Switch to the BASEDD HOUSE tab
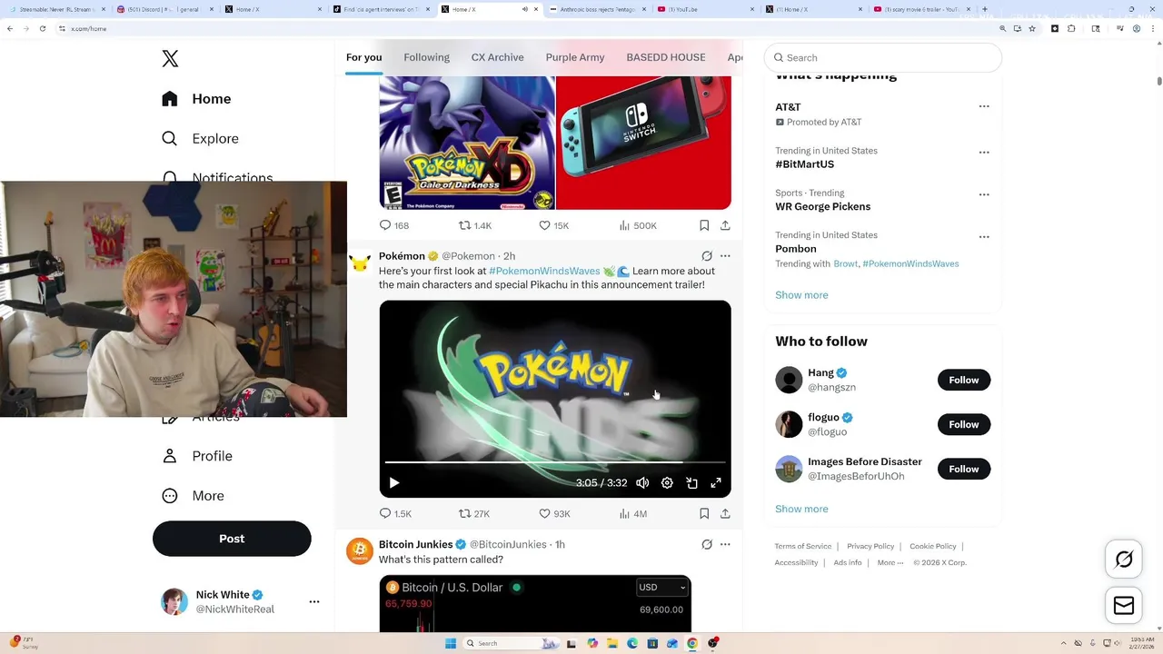 point(666,57)
